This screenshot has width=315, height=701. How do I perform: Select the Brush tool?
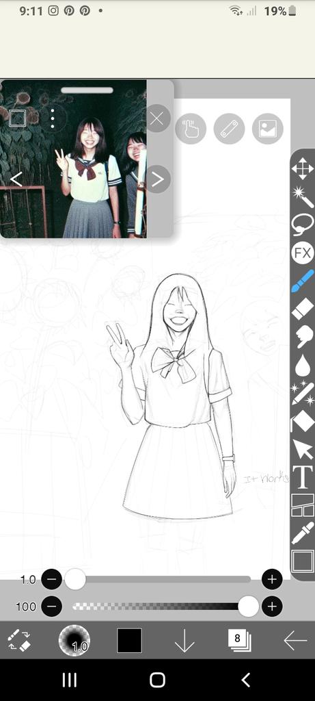pyautogui.click(x=303, y=281)
